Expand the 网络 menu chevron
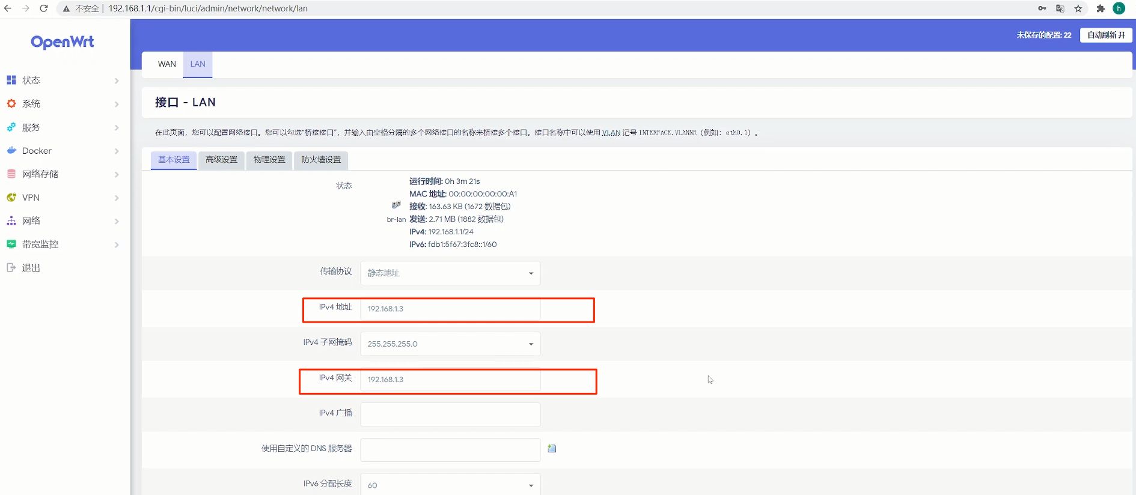Screen dimensions: 1136x495 pyautogui.click(x=117, y=221)
